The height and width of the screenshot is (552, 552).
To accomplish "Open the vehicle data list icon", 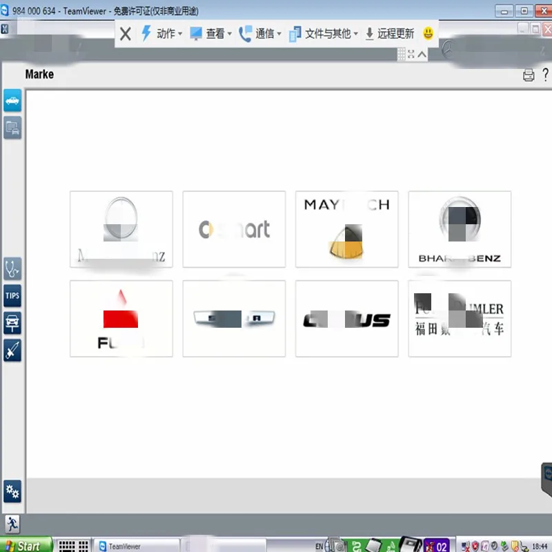I will 12,128.
